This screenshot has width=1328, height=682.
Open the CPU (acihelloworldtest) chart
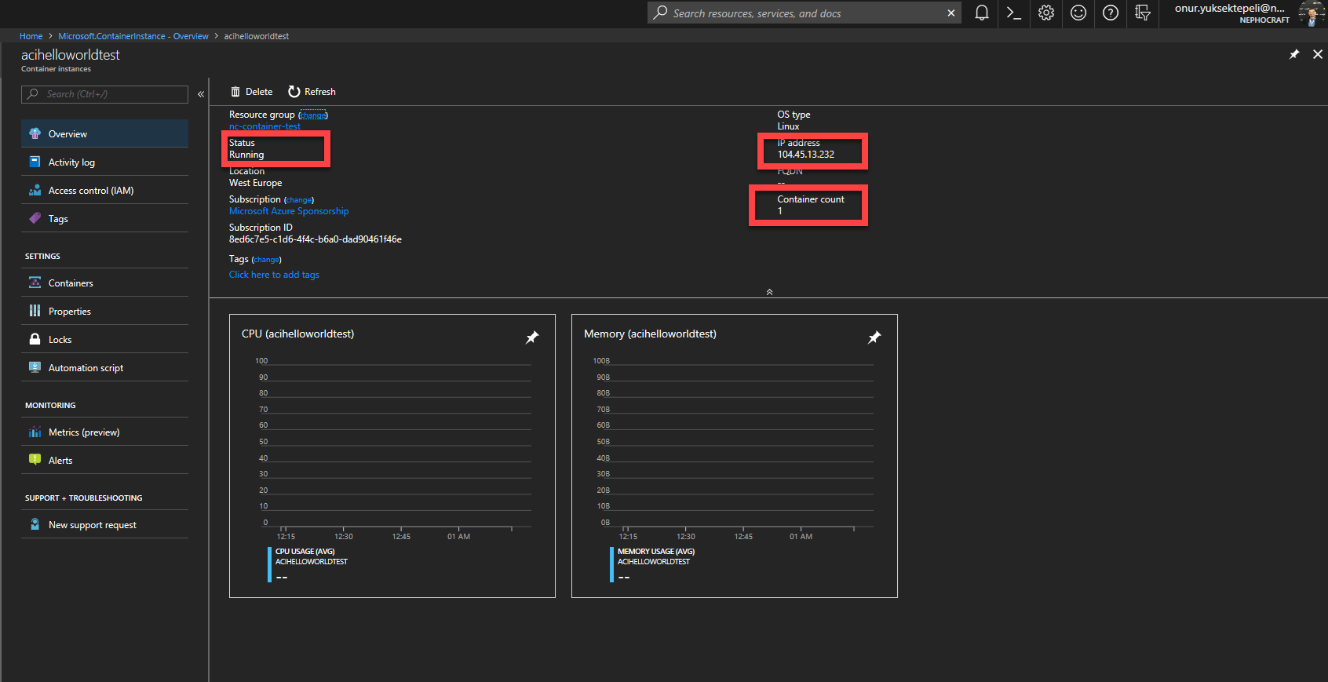[392, 456]
